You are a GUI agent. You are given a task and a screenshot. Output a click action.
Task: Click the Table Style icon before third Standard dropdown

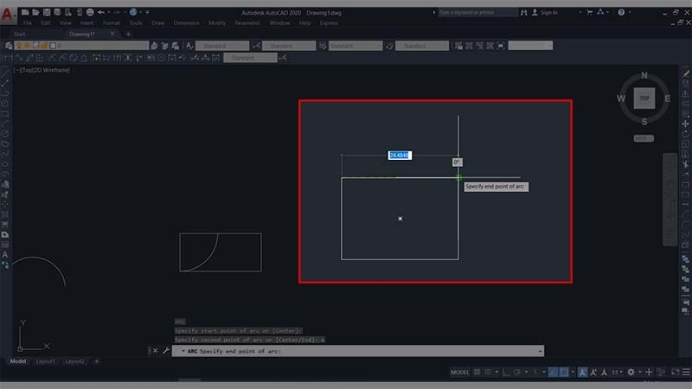pos(323,46)
